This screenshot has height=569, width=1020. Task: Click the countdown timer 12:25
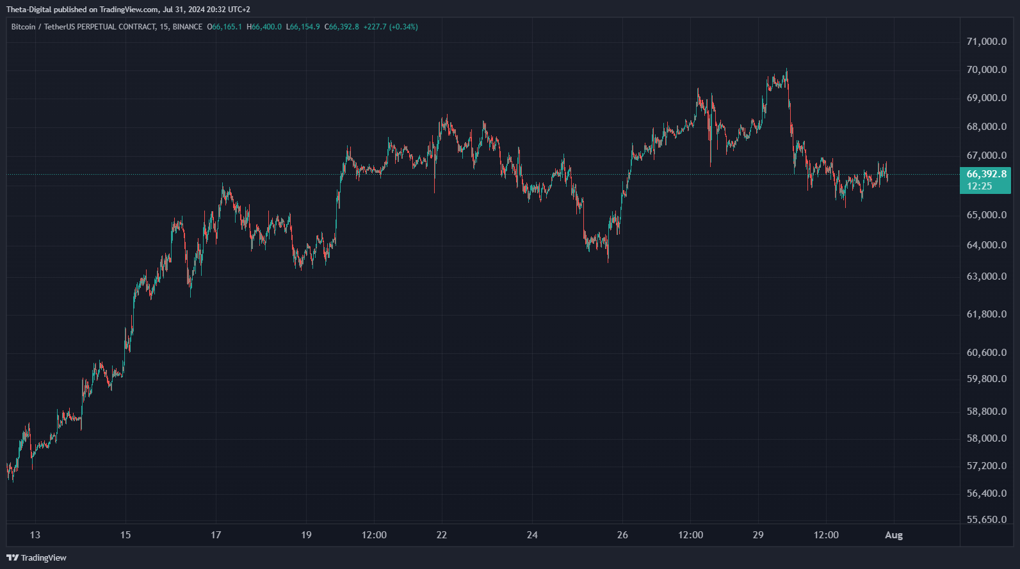tap(979, 186)
